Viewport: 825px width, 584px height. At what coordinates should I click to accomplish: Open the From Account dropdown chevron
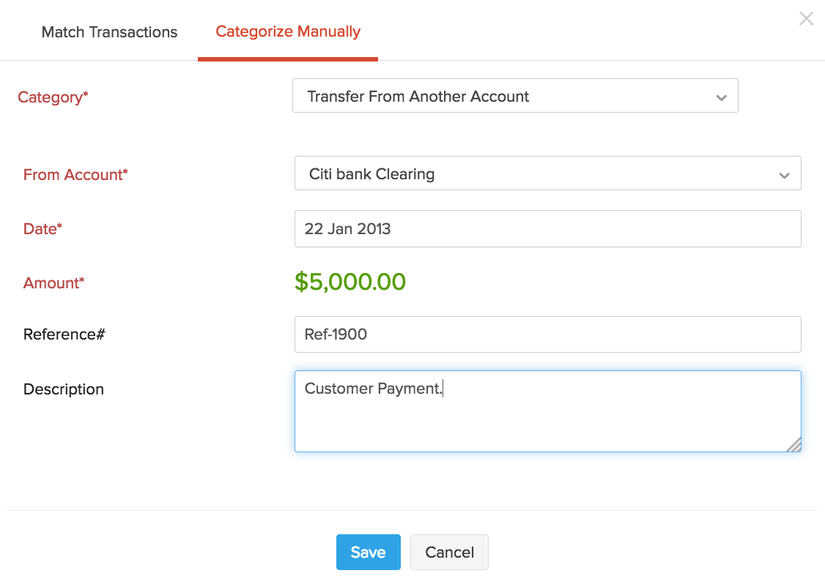[x=784, y=173]
